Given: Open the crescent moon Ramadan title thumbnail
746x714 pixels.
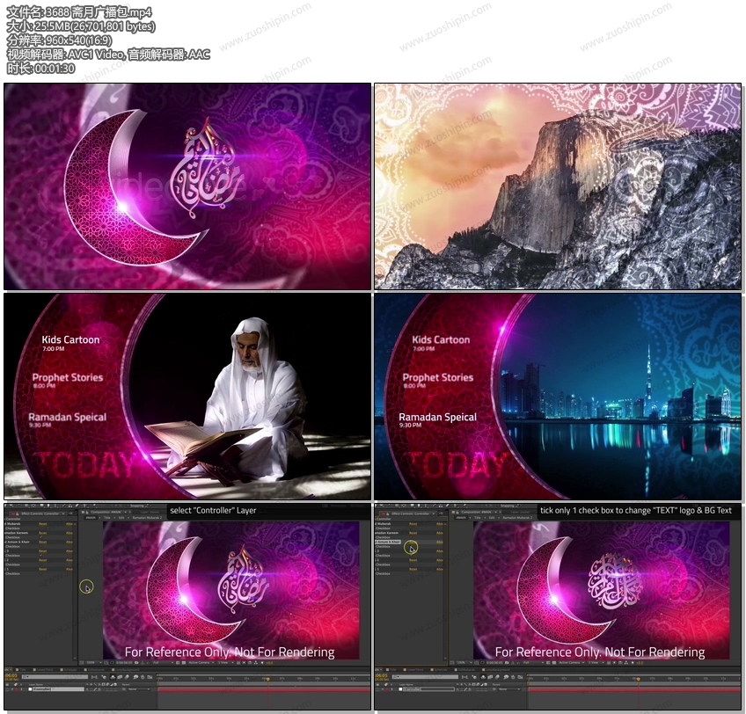Looking at the screenshot, I should (x=187, y=186).
